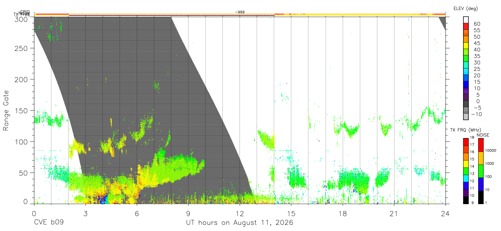Screen dimensions: 501x231
Task: Click the 'ELEV (deg)' colorbar title
Action: pyautogui.click(x=466, y=8)
